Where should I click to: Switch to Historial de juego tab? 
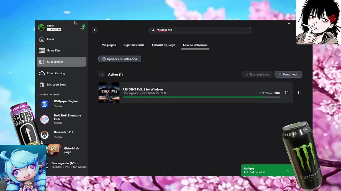164,45
